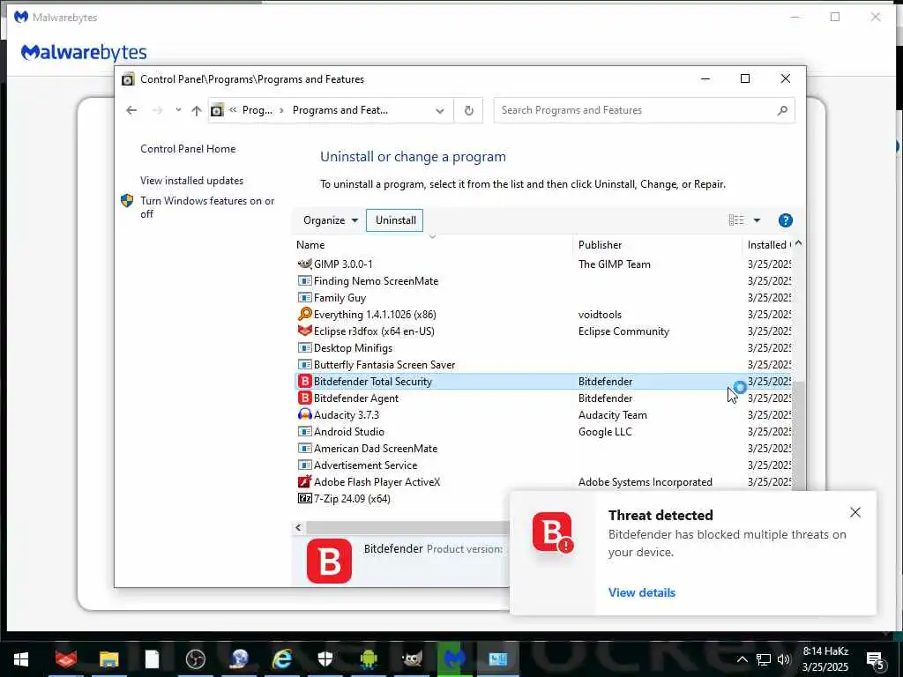Go back with the left arrow
The height and width of the screenshot is (677, 903).
(x=131, y=110)
